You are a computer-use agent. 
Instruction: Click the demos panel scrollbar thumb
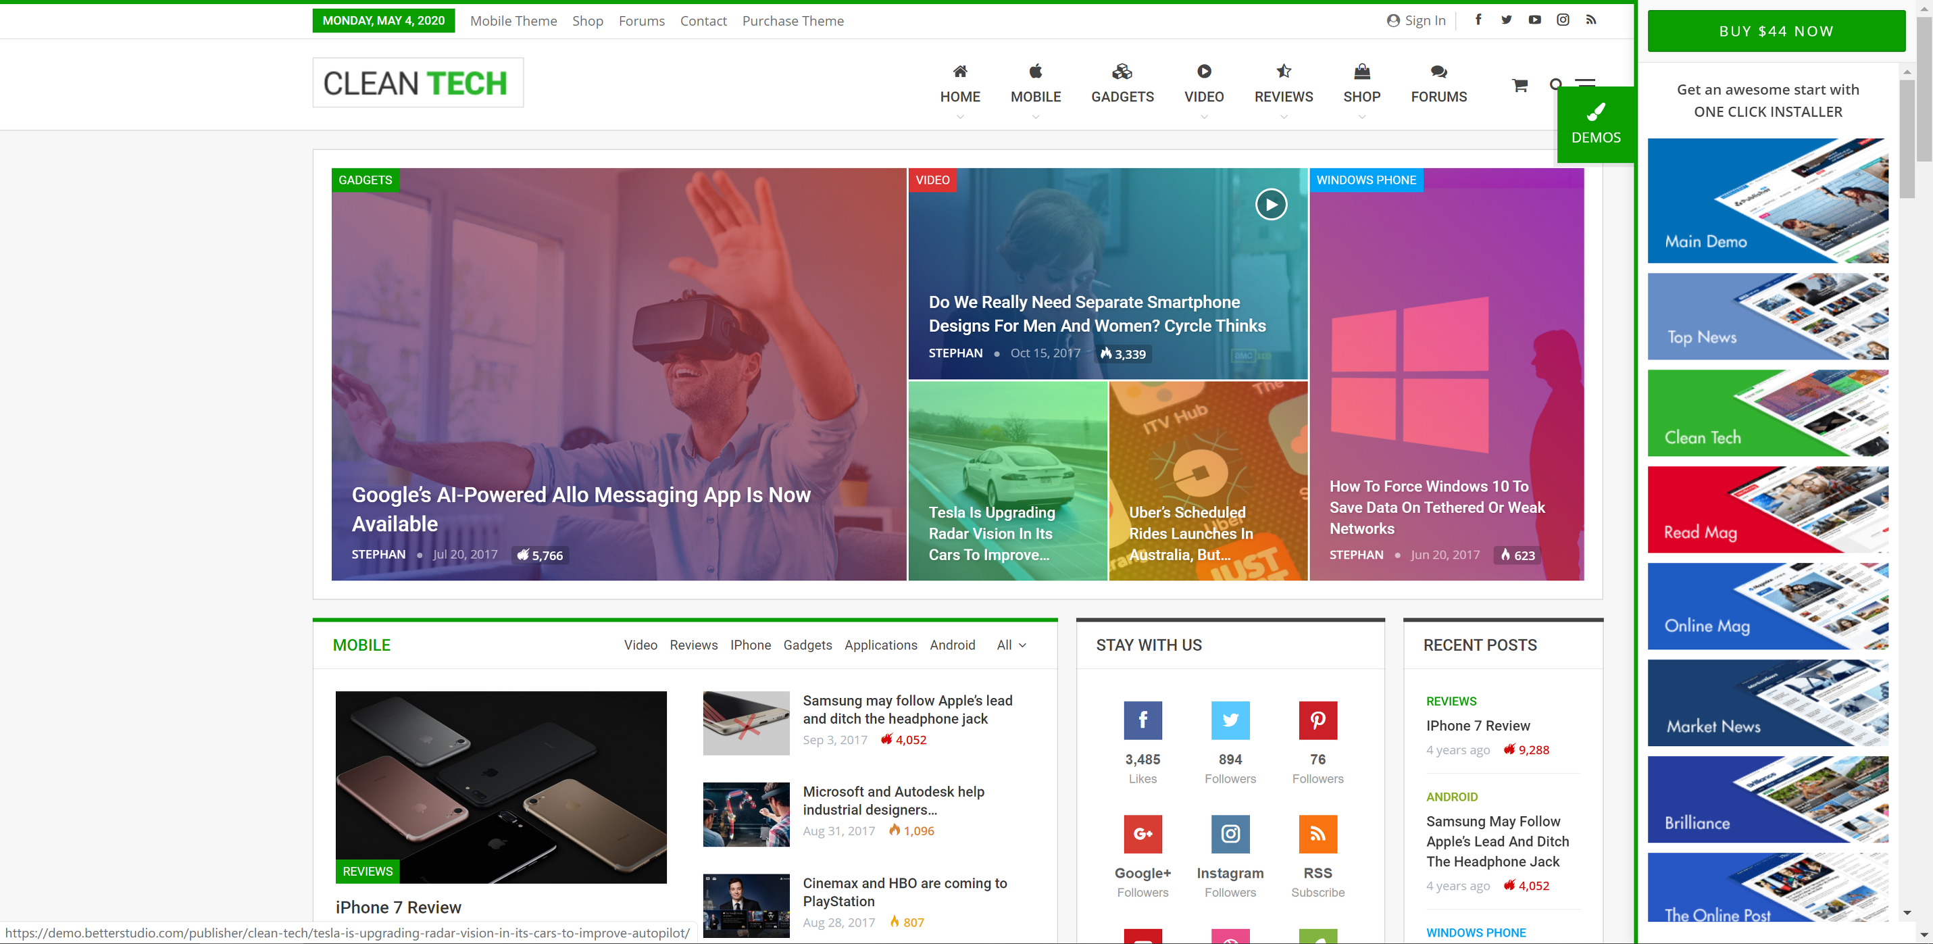1907,139
